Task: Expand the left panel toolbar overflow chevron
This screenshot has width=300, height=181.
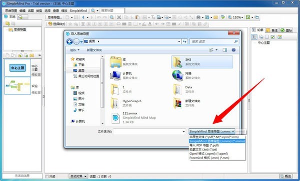Action: point(39,55)
